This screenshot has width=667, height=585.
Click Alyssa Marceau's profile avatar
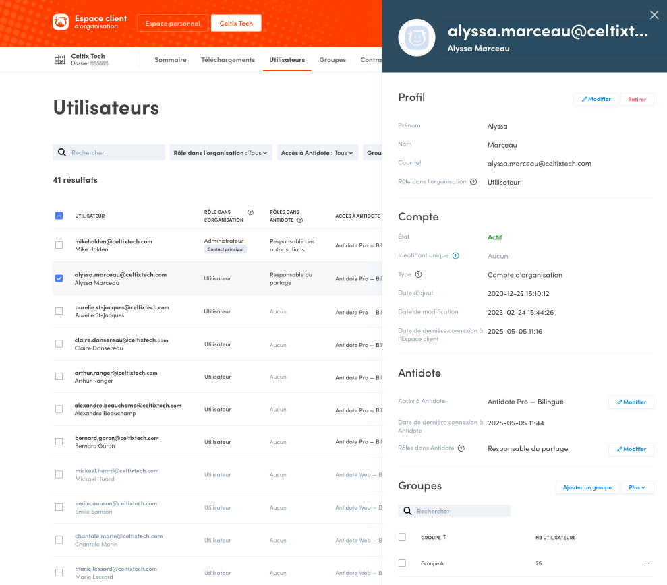416,38
